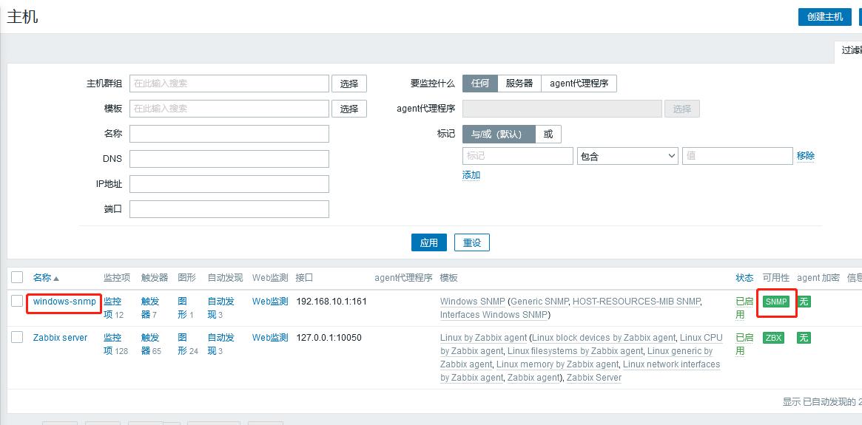Focus the 名称 input field
Viewport: 862px width, 425px height.
click(229, 134)
